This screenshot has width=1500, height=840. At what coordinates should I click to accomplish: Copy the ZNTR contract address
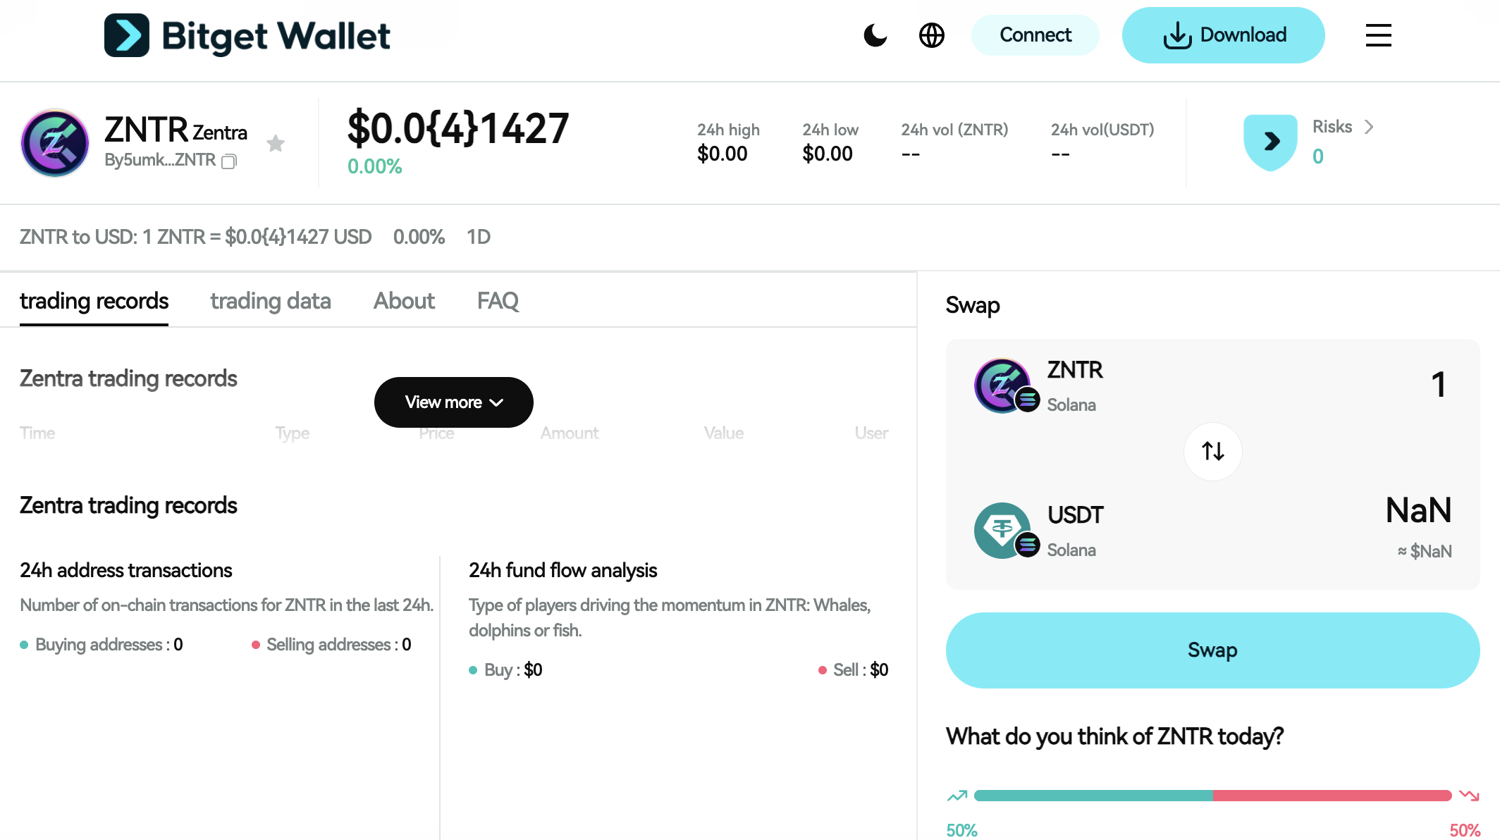(229, 161)
